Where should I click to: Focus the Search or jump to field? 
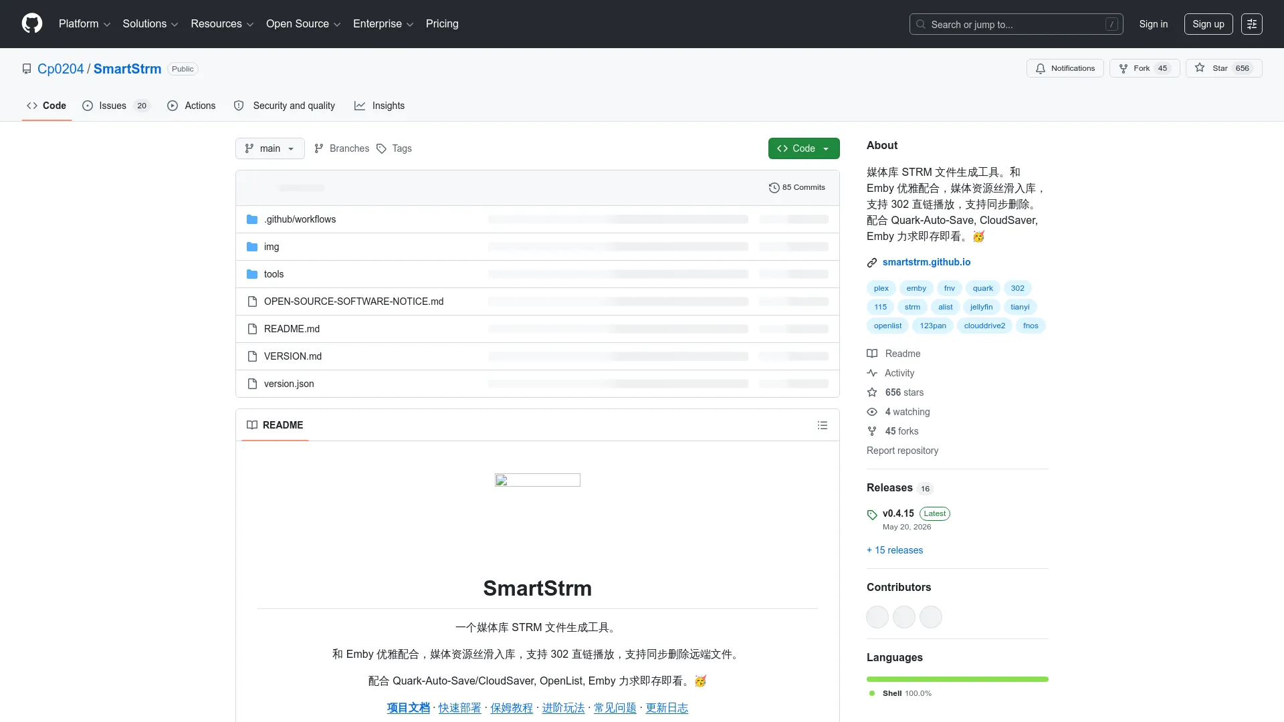coord(1016,24)
